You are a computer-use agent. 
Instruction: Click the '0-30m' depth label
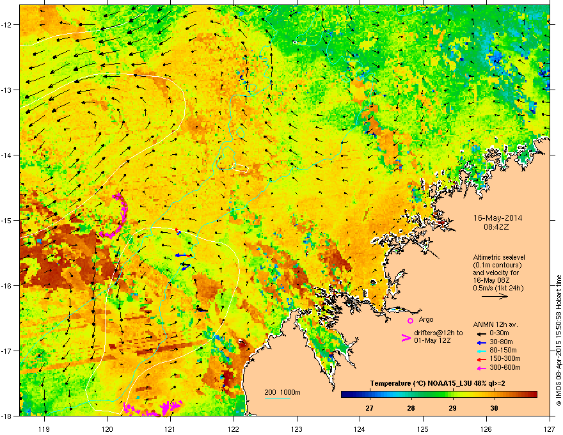(500, 333)
